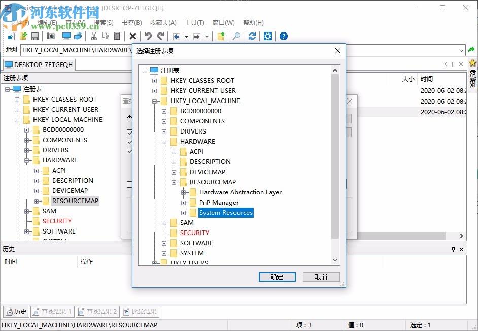Click the 操作 column header in history
Screen dimensions: 478x331
pos(87,262)
